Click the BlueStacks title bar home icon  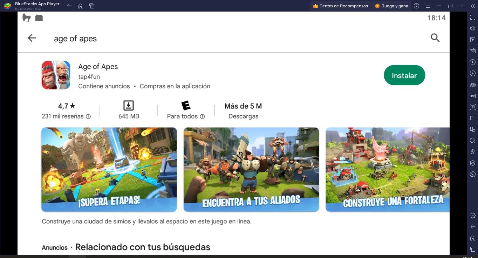(81, 6)
